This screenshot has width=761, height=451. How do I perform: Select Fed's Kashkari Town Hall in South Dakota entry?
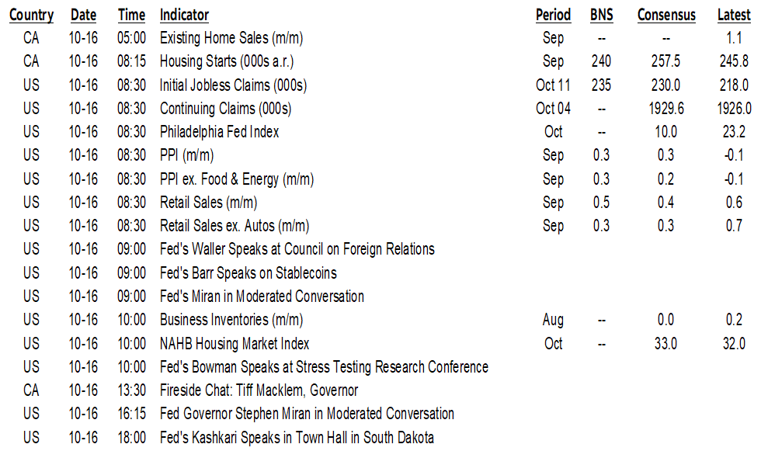(x=296, y=437)
